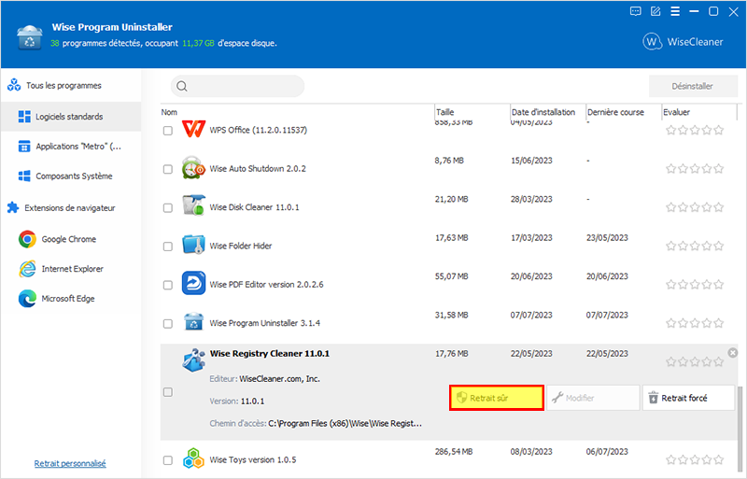
Task: Select Logiciels standards category
Action: tap(71, 117)
